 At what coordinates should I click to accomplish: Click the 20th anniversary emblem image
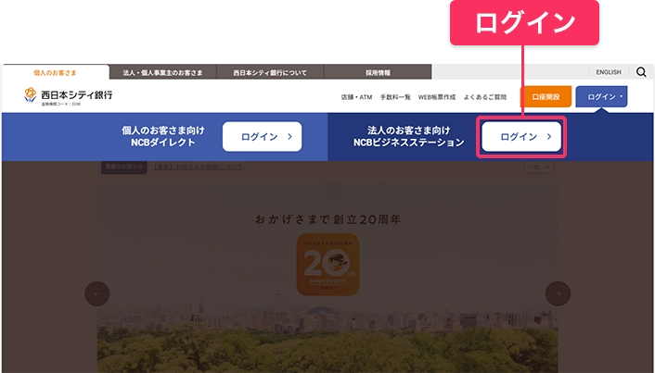327,264
